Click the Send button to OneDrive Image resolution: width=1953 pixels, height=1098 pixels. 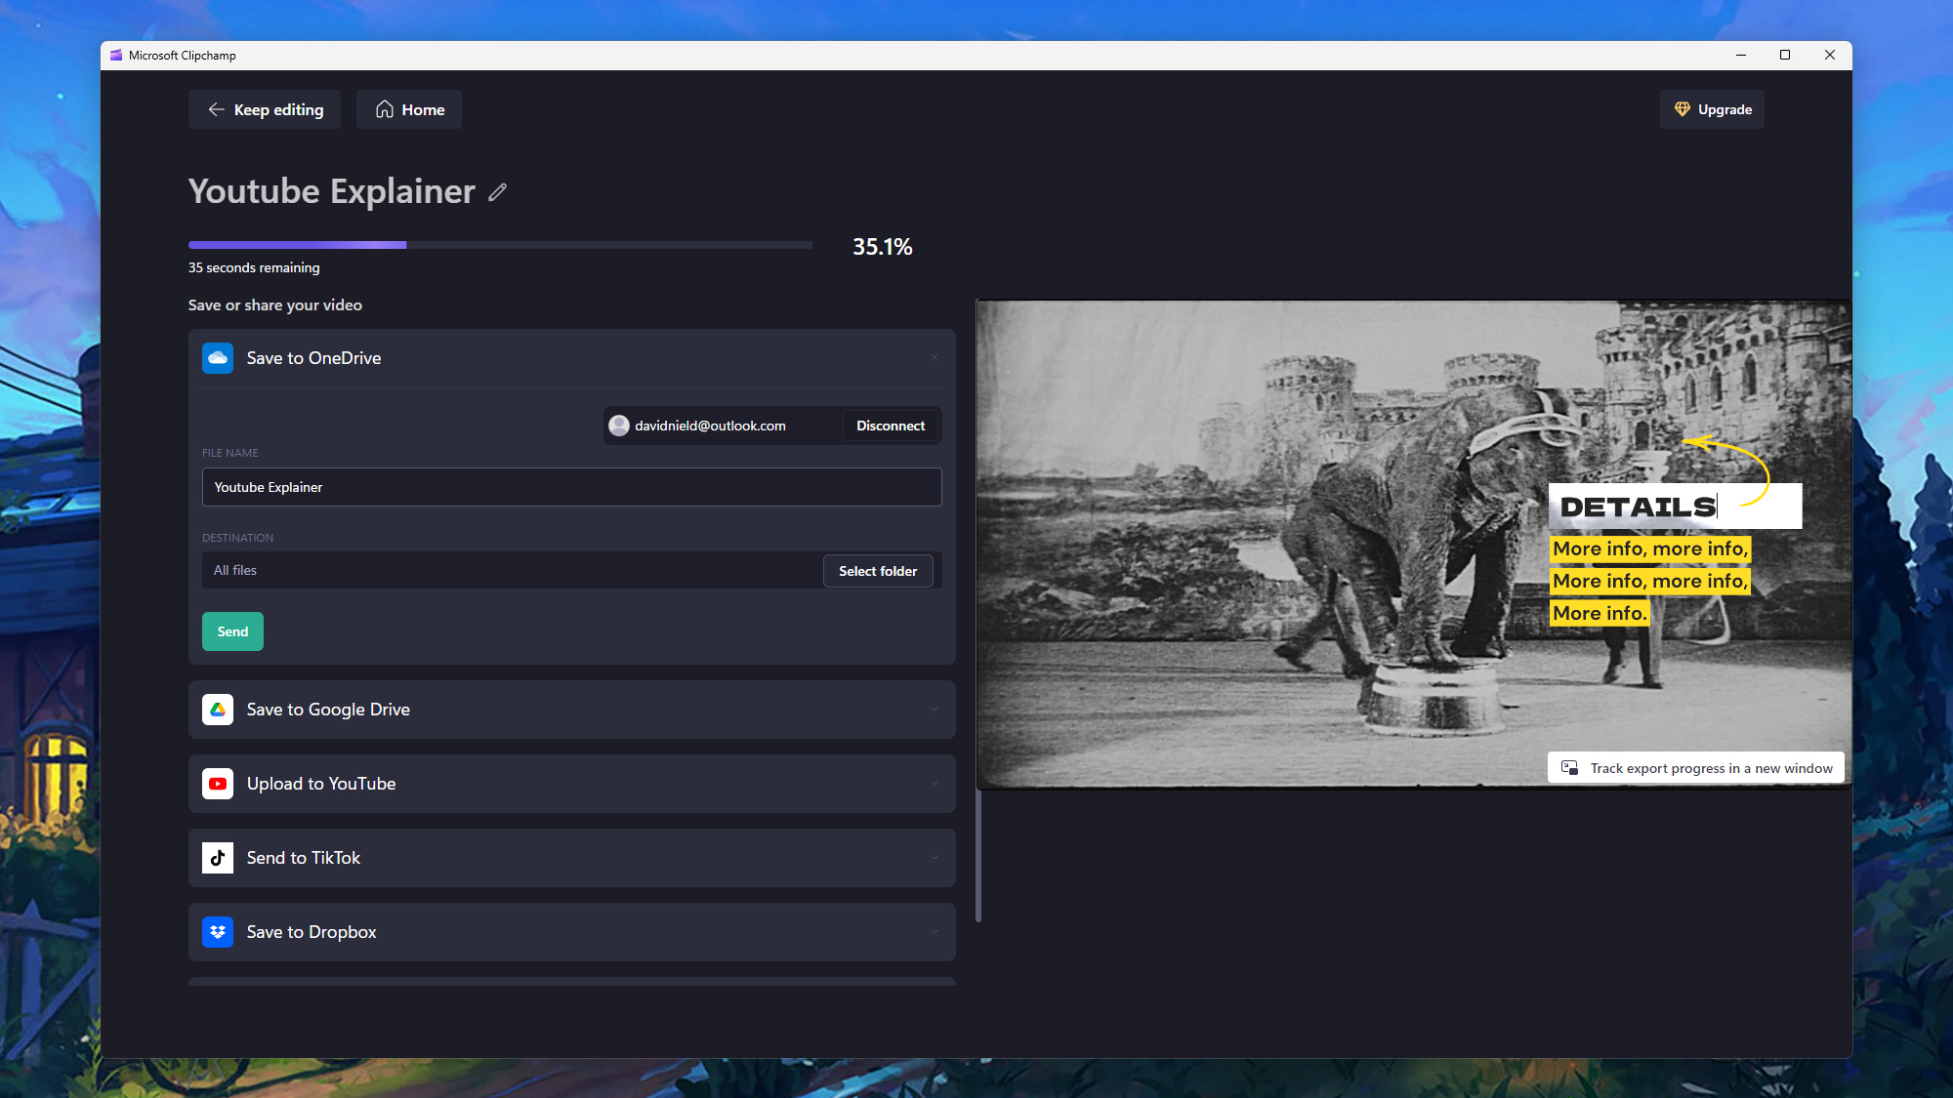point(232,631)
